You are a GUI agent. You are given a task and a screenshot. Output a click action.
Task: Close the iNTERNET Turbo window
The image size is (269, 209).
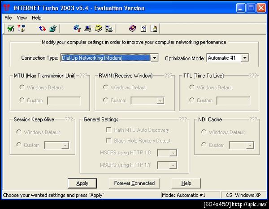(261, 8)
